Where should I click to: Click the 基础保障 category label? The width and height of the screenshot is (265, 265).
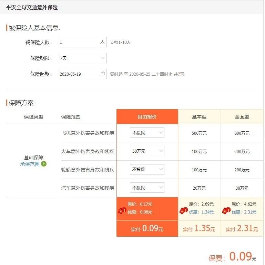(x=34, y=158)
